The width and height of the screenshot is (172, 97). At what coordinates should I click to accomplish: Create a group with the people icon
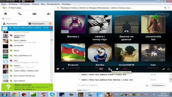point(34,14)
